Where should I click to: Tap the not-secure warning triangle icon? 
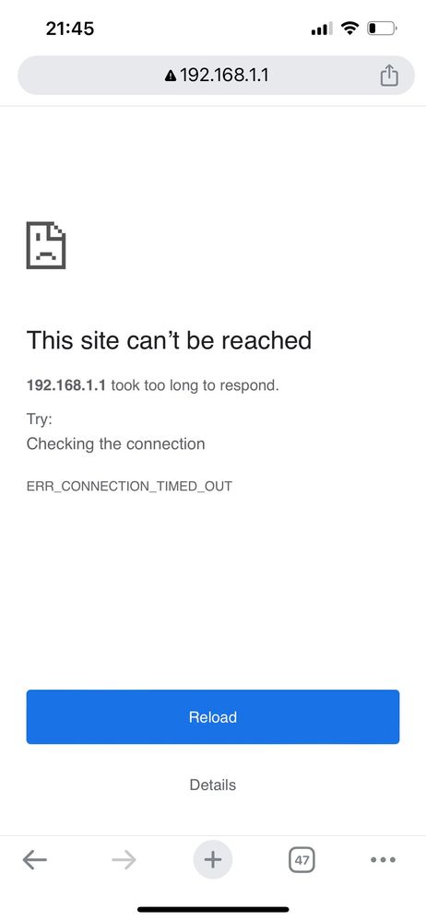click(x=171, y=76)
